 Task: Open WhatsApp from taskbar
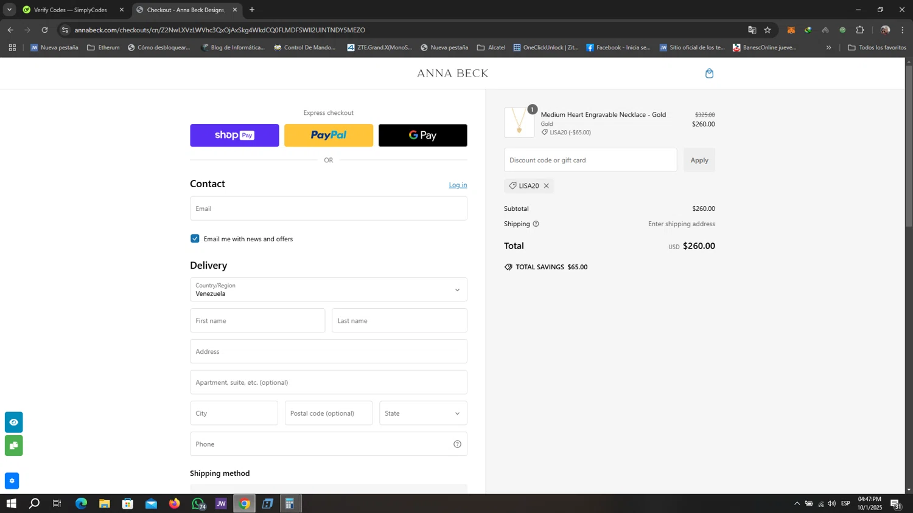198,504
